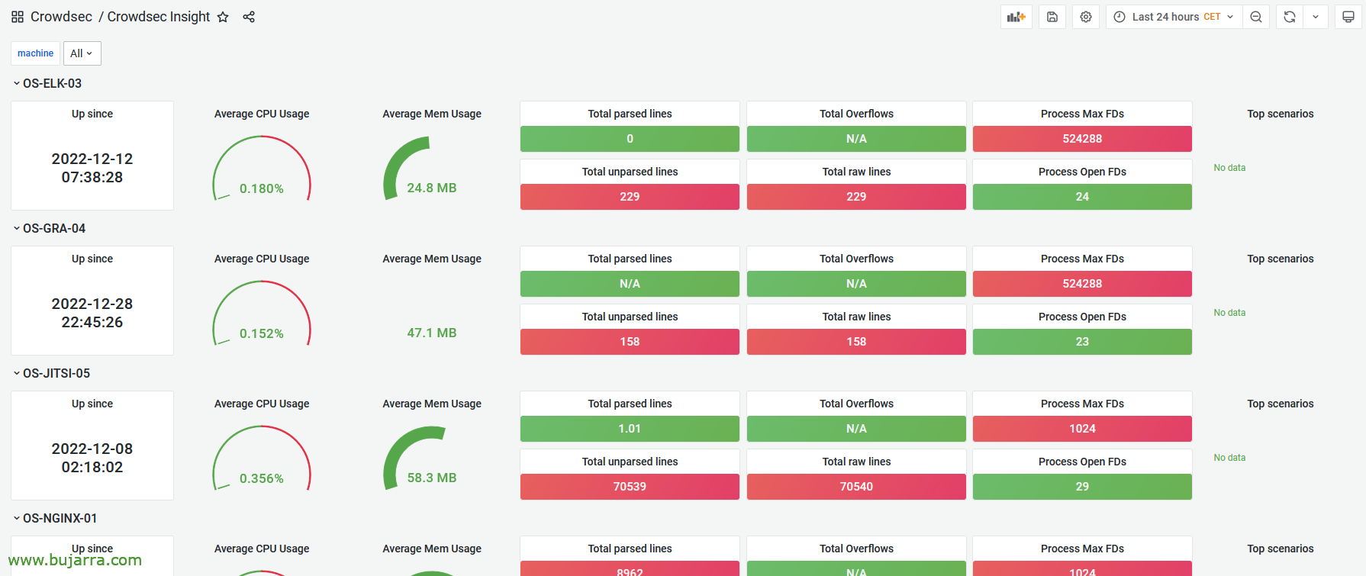Open dashboard settings gear
The height and width of the screenshot is (576, 1366).
tap(1086, 17)
